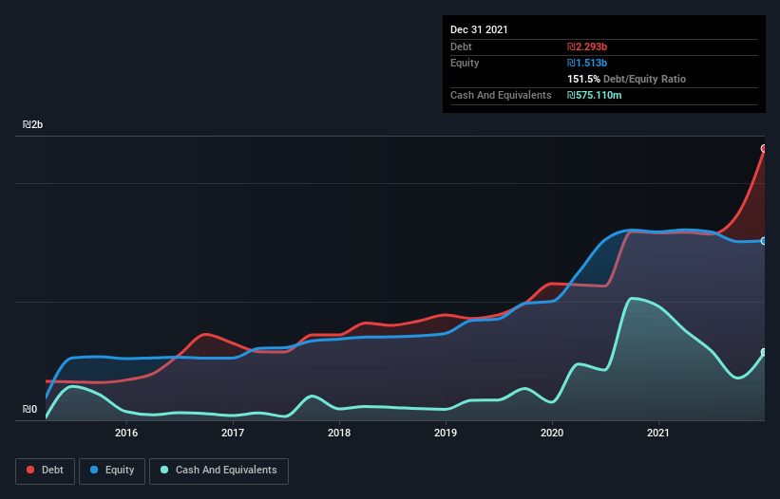
Task: Click the 2017 x-axis label
Action: pos(233,433)
